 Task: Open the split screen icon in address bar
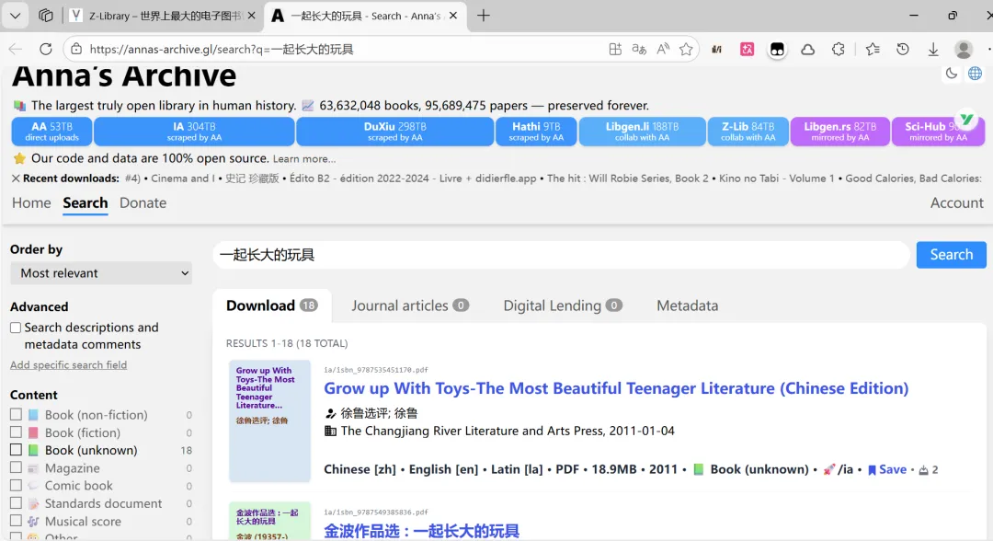615,49
